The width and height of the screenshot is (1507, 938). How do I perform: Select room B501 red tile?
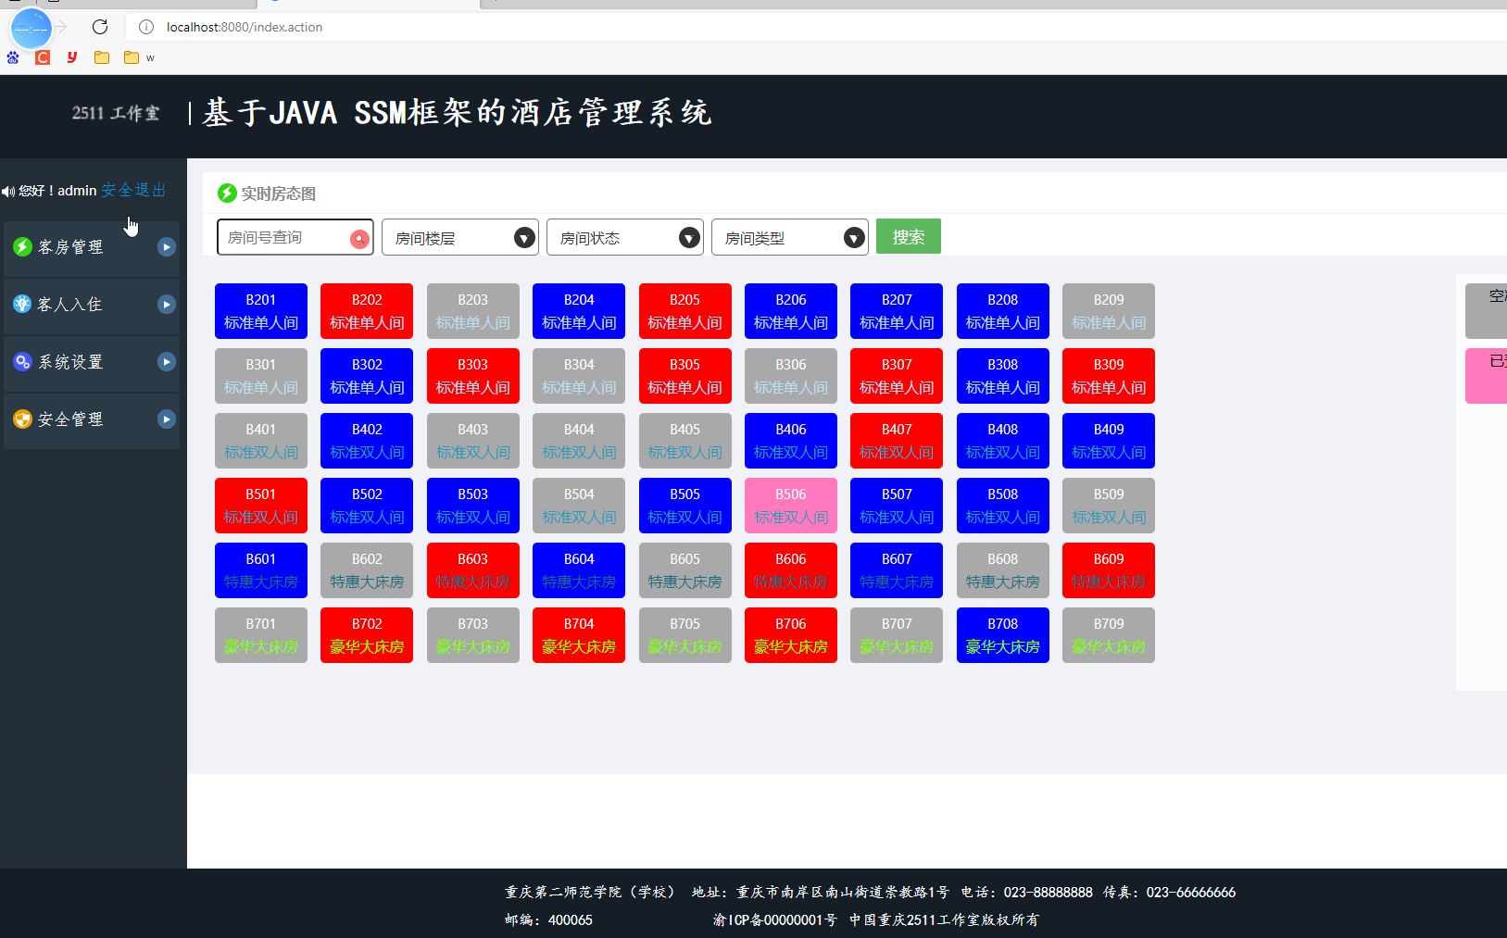pyautogui.click(x=261, y=506)
